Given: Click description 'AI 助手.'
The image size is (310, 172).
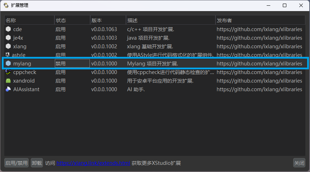Looking at the screenshot, I should 136,89.
